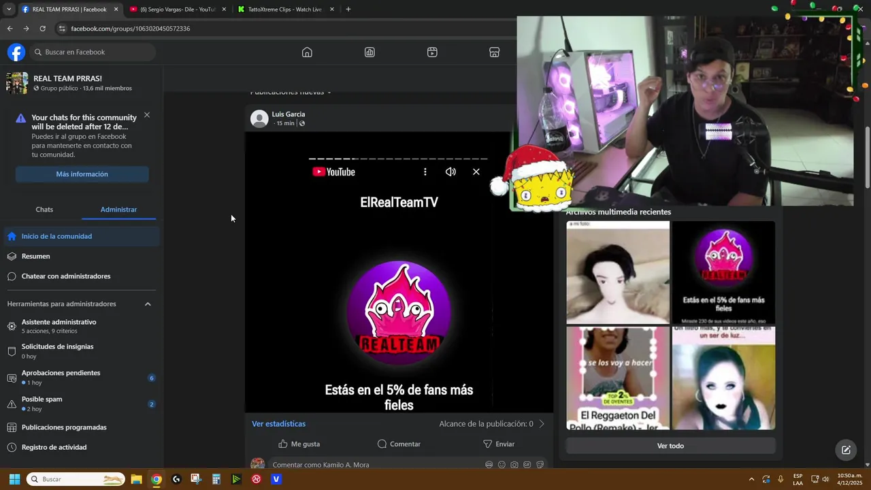Screen dimensions: 871x490
Task: Open Asistente administrativo
Action: [x=82, y=326]
